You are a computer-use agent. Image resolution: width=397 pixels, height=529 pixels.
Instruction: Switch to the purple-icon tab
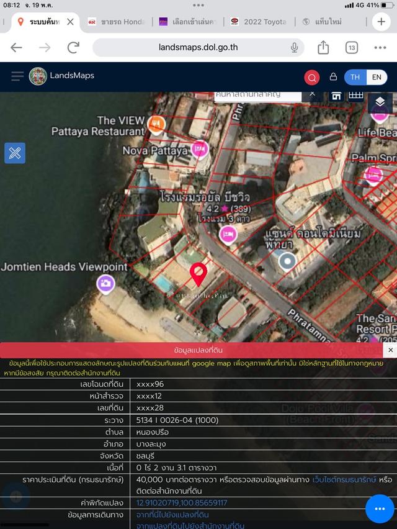pos(187,22)
